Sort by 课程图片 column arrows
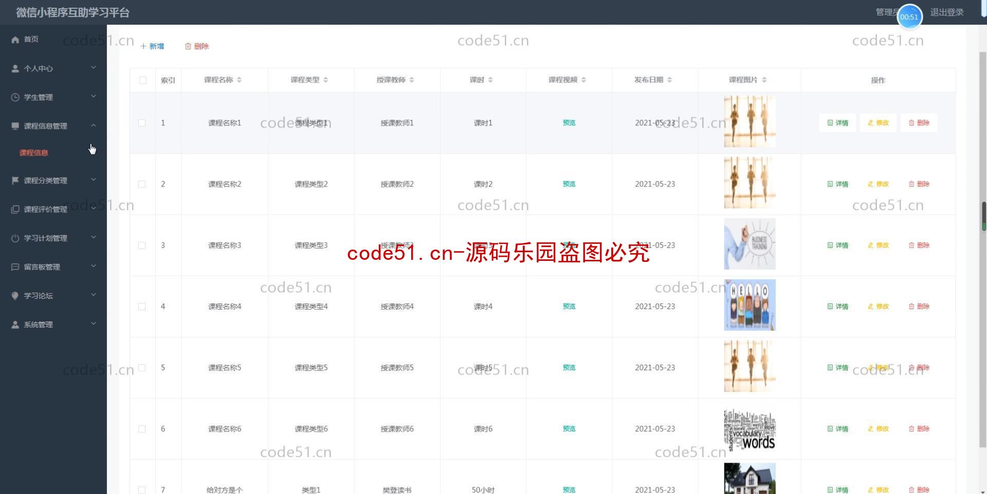 764,80
